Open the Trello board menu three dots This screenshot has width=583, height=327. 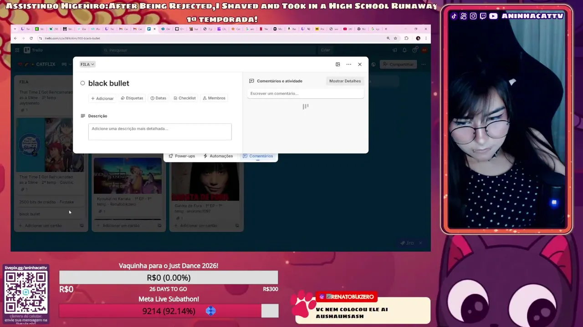424,64
